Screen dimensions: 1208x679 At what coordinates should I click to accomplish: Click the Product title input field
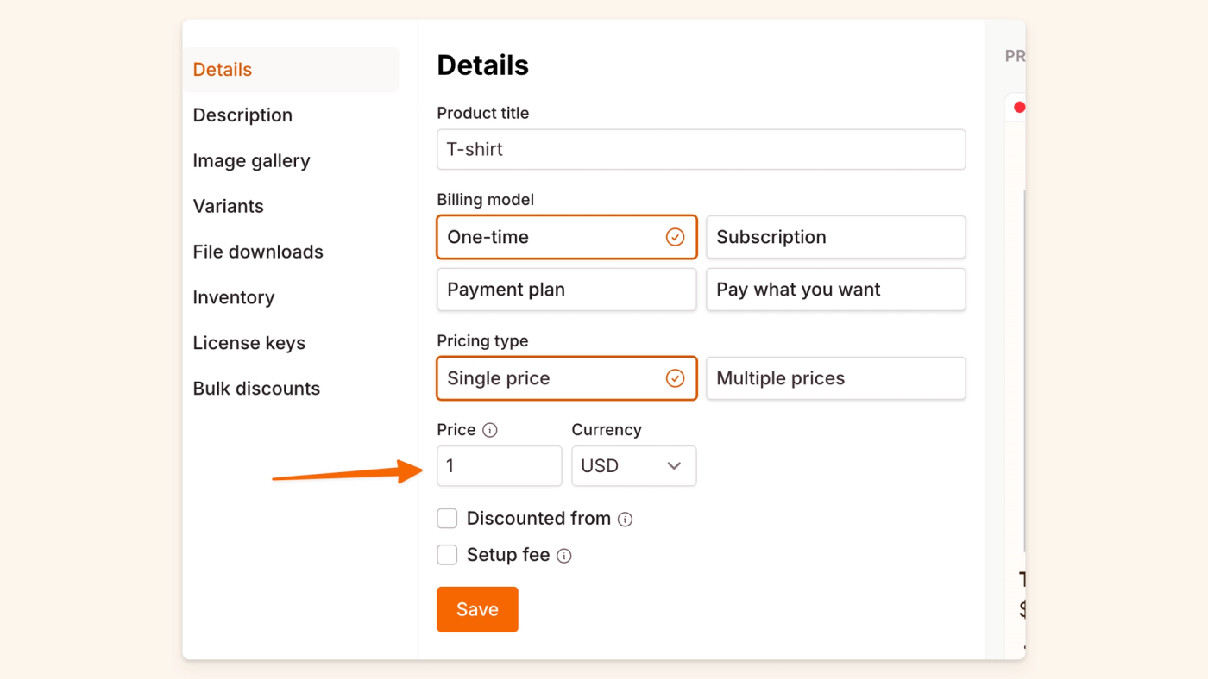click(x=701, y=149)
